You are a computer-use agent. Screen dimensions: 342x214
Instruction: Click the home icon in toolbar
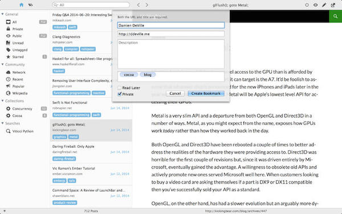point(22,5)
